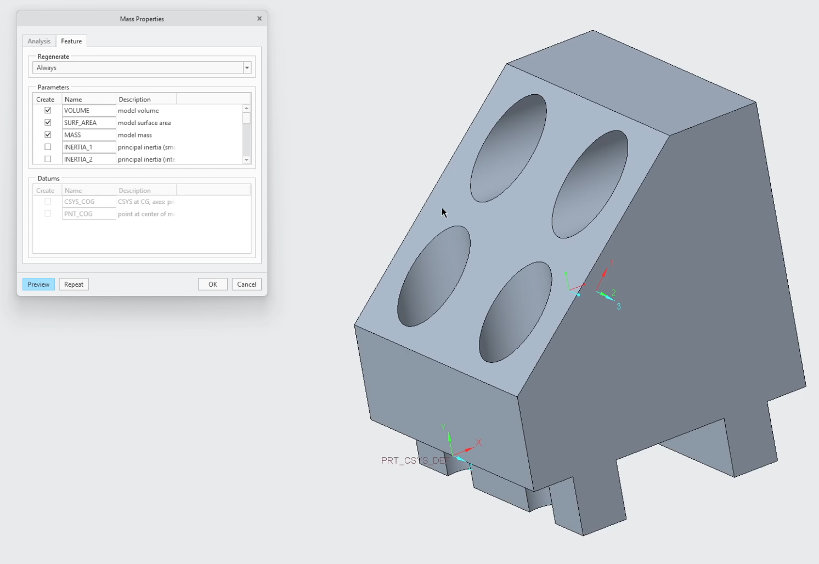Image resolution: width=819 pixels, height=564 pixels.
Task: Click the Preview button
Action: [38, 284]
